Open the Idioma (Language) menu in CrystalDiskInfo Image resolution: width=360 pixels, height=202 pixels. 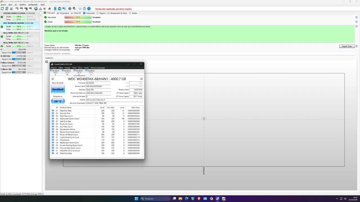tap(98, 68)
